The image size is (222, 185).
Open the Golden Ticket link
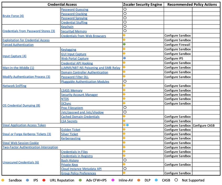click(71, 130)
